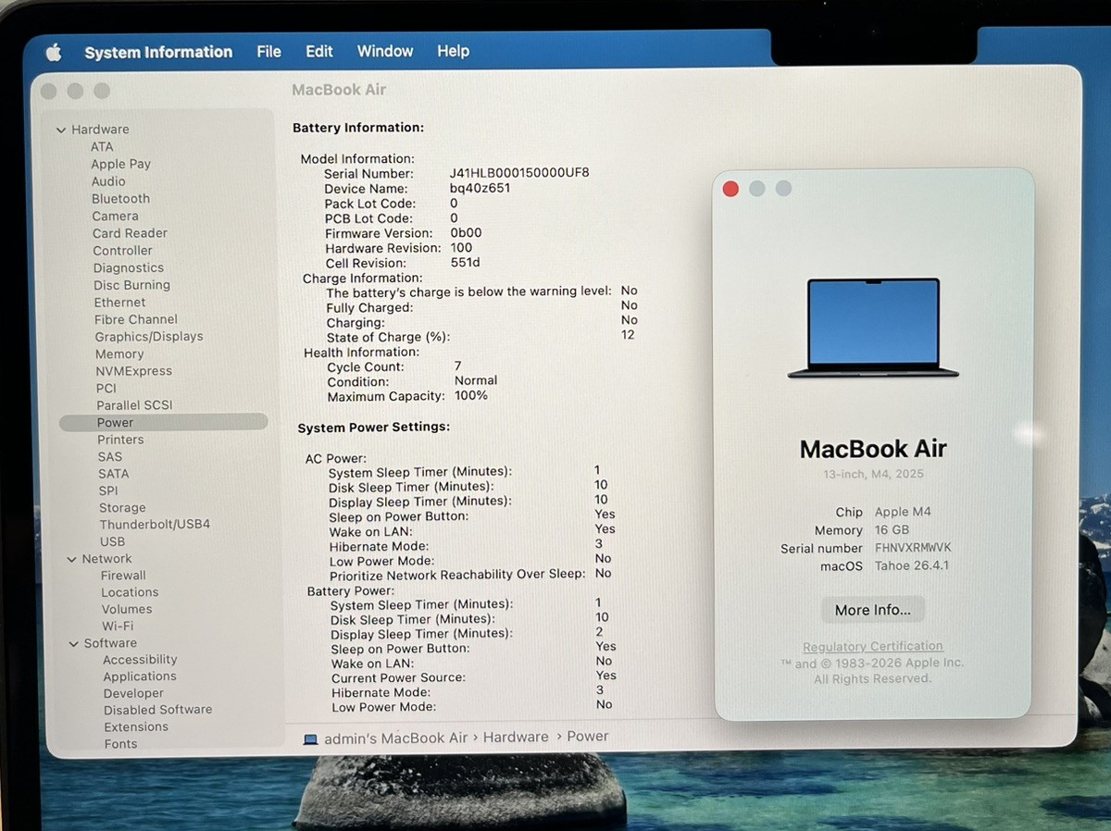The height and width of the screenshot is (831, 1111).
Task: Select Disabled Software in the sidebar
Action: click(x=157, y=710)
